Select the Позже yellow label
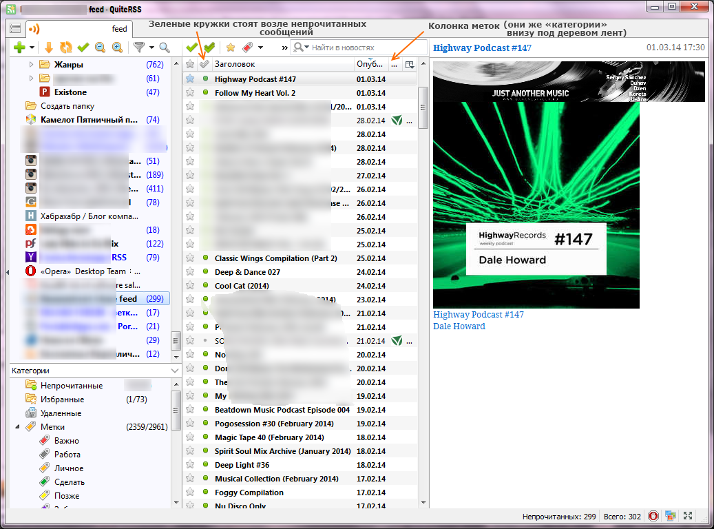This screenshot has width=714, height=529. click(67, 496)
